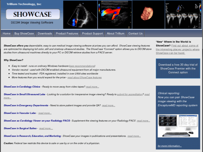
Task: Open the Home menu item
Action: click(7, 33)
